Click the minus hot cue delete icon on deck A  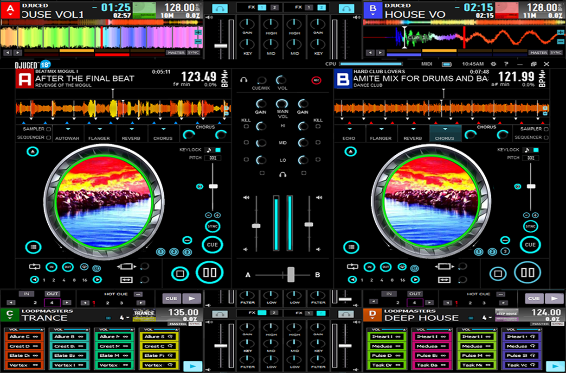[x=187, y=240]
